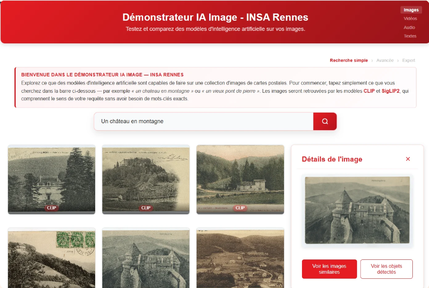Screen dimensions: 429x288
Task: Click the CLIP badge on the valley house postcard
Action: pos(240,208)
